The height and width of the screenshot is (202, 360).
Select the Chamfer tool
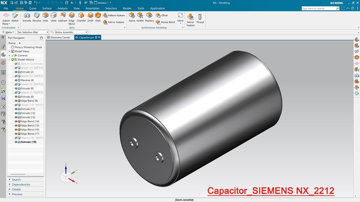click(81, 17)
